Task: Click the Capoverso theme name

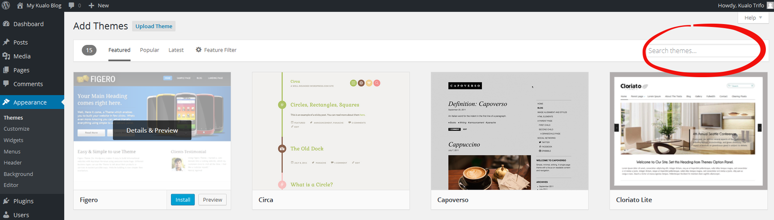Action: 453,200
